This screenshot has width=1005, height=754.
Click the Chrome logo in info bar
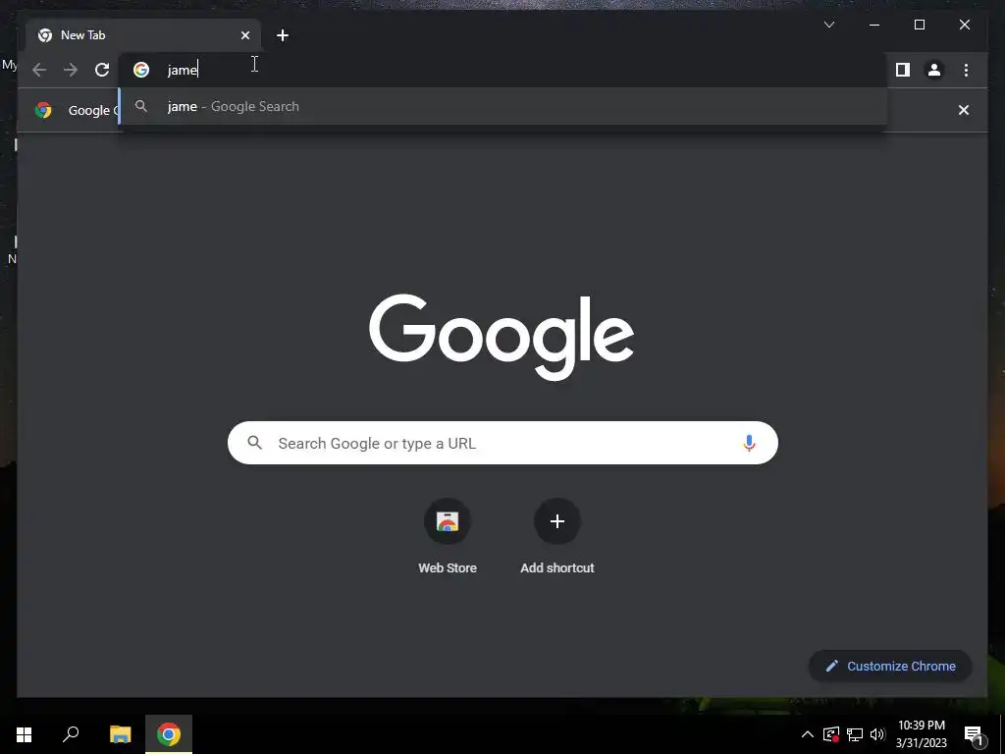click(x=43, y=110)
